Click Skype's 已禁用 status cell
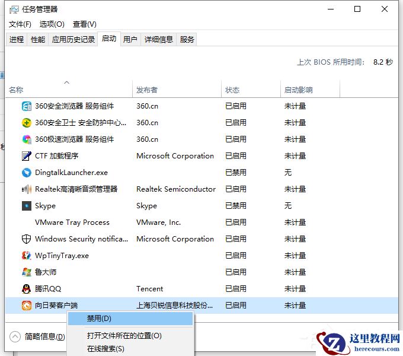Image resolution: width=403 pixels, height=356 pixels. (x=236, y=206)
